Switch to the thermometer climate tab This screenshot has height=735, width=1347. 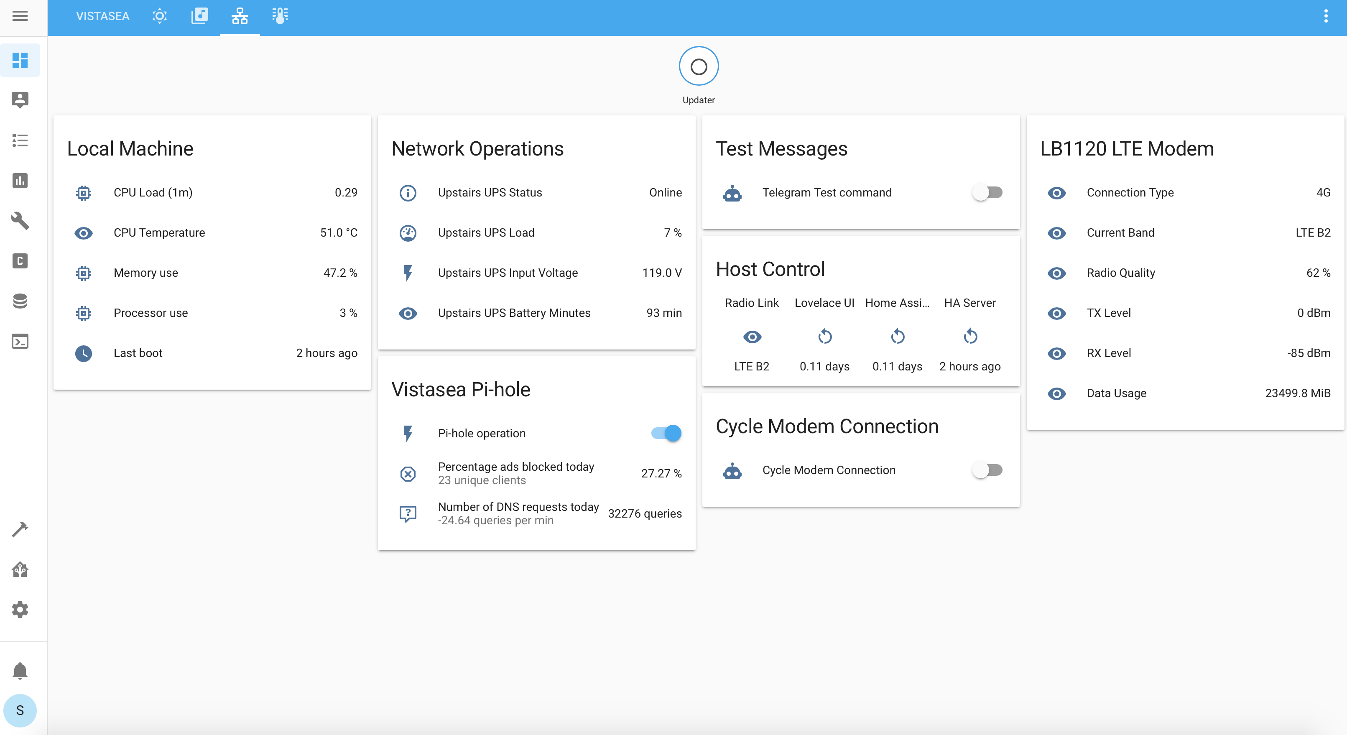[280, 16]
